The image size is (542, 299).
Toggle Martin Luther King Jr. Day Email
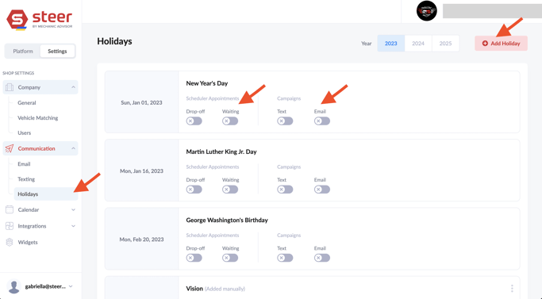click(x=322, y=190)
